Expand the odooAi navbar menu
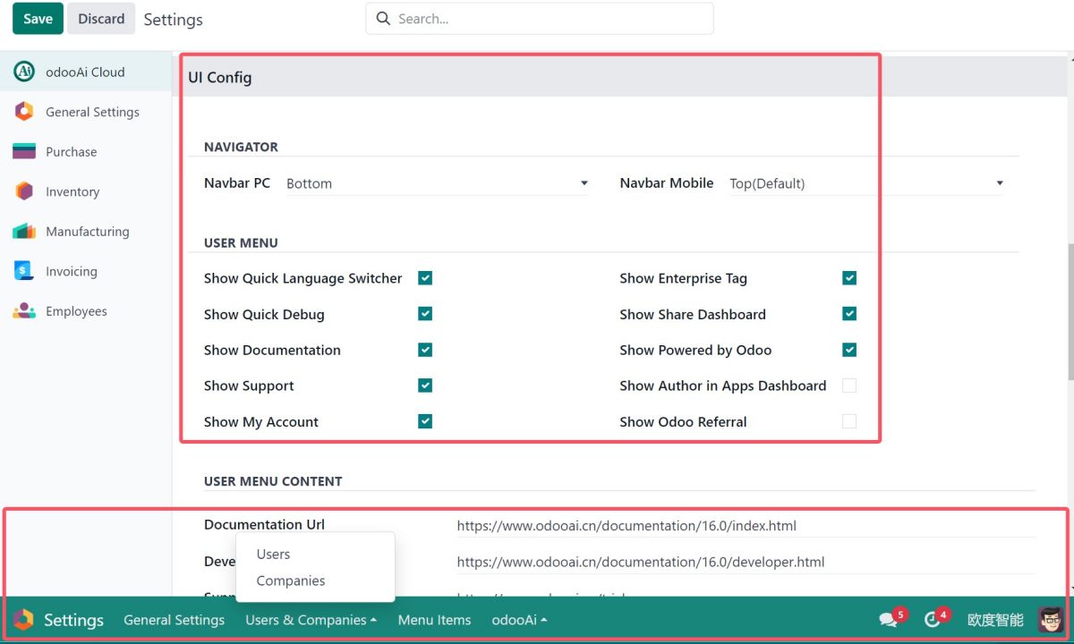The image size is (1074, 644). tap(519, 620)
